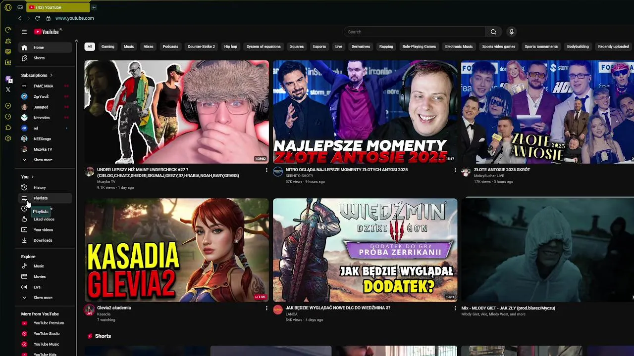Viewport: 634px width, 356px height.
Task: Open the Extensions cube sidebar icon
Action: [x=8, y=128]
